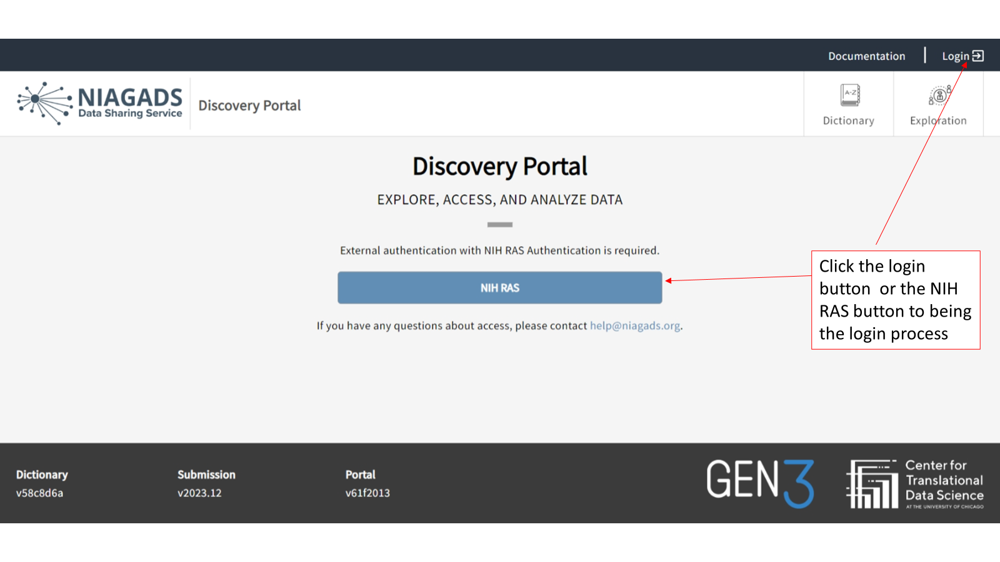Open the Exploration icon in navigation
Screen dimensions: 1000x562
939,96
